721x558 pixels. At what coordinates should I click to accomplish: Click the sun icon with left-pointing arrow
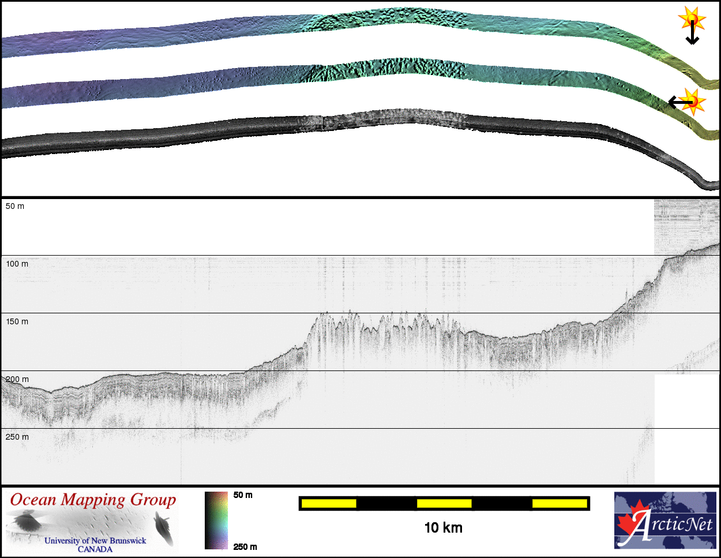click(x=695, y=101)
